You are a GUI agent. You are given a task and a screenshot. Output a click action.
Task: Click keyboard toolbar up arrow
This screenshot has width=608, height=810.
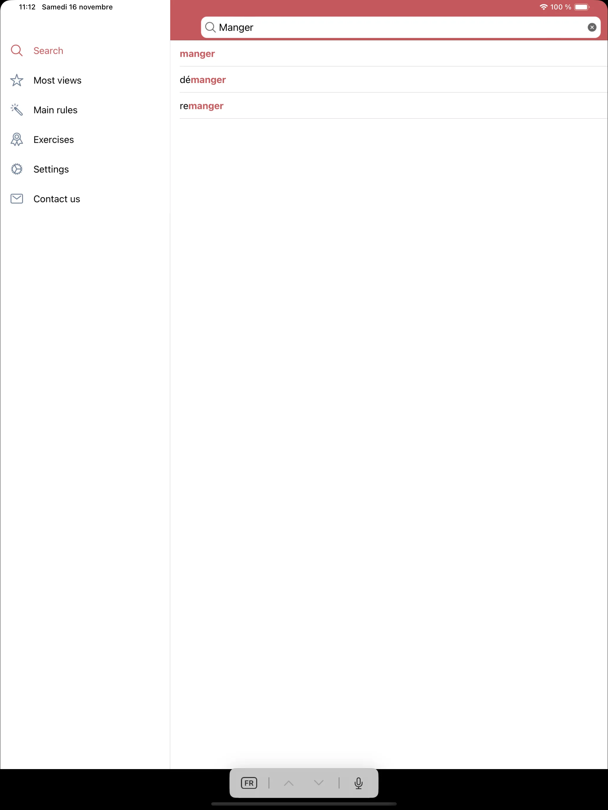pyautogui.click(x=289, y=783)
